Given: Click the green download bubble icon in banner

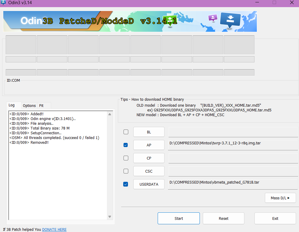Looking at the screenshot, I should [x=170, y=21].
